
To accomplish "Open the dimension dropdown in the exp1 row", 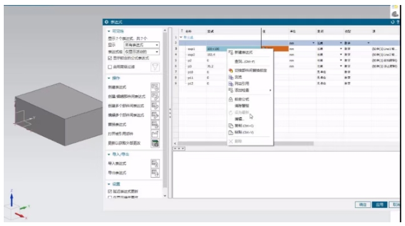I will coord(341,49).
